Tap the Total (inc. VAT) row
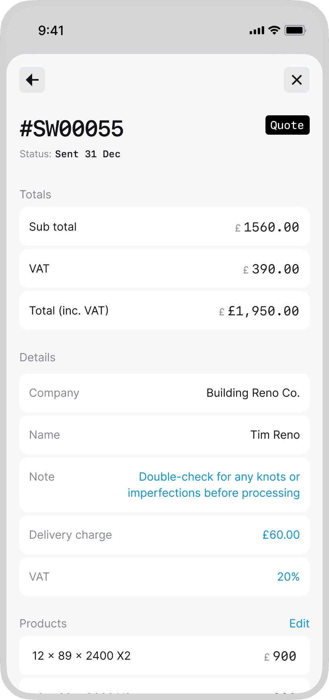Screen dimensions: 329x700 point(164,310)
